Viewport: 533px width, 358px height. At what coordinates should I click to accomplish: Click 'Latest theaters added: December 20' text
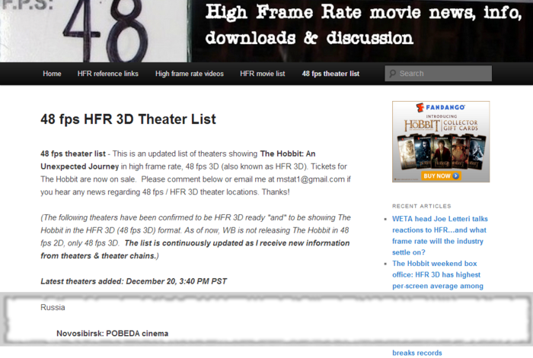133,281
